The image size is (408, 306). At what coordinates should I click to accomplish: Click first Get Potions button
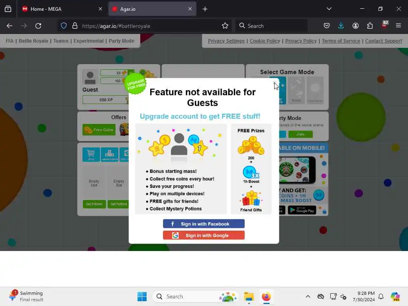94,204
